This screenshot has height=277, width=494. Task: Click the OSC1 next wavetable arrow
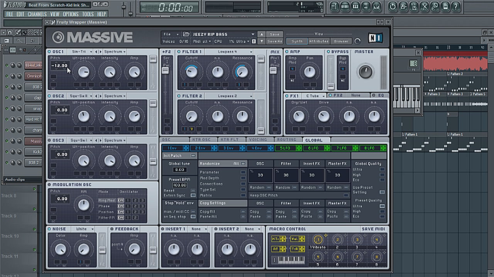pyautogui.click(x=100, y=52)
